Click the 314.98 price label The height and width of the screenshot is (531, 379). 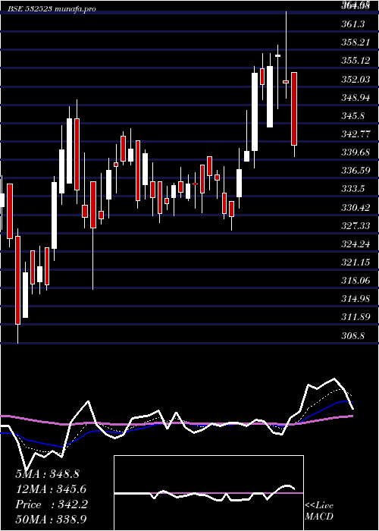[x=355, y=299]
